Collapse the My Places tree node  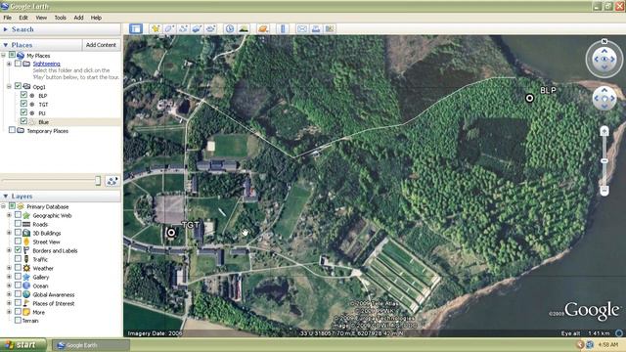[x=4, y=55]
